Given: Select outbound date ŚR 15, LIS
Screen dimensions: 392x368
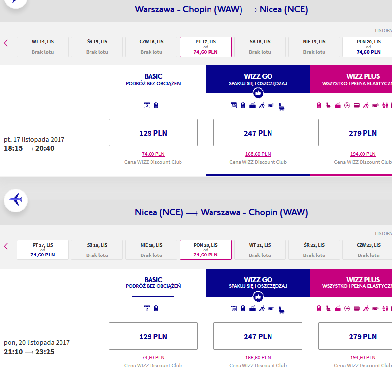Looking at the screenshot, I should 97,47.
